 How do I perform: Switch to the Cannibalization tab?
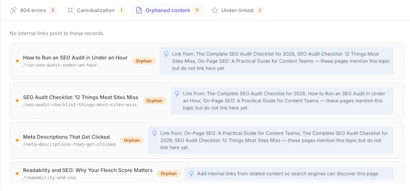tap(96, 10)
